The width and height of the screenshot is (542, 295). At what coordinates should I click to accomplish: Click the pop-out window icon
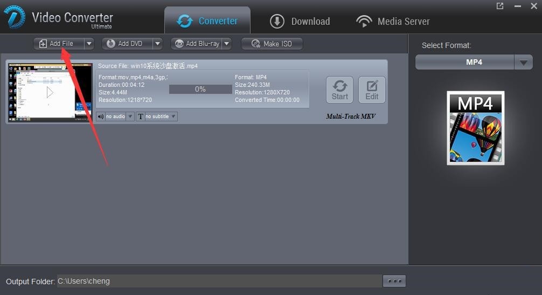500,6
